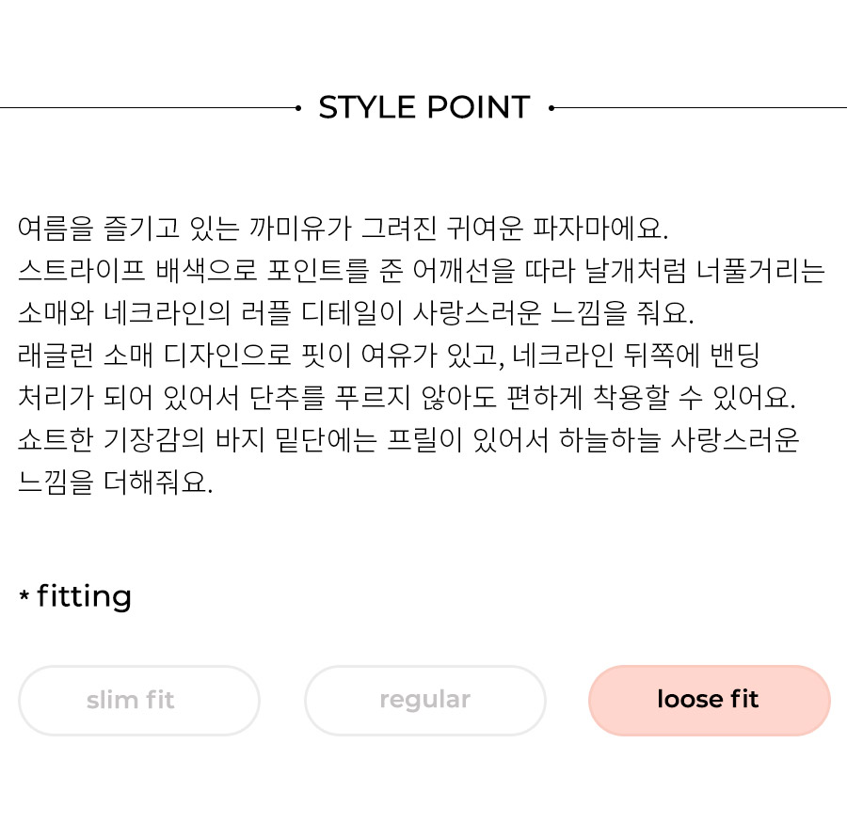The height and width of the screenshot is (822, 847).
Task: Click the sentence starting with 여름을 즐기고
Action: tap(343, 228)
